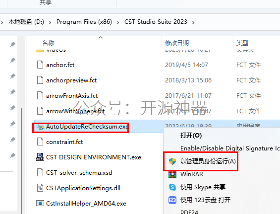Click the Skype icon in context menu
280x214 pixels.
172,187
